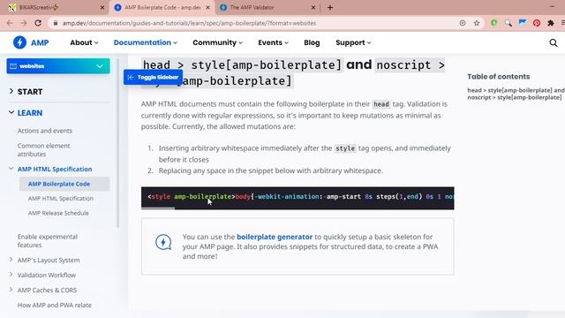Go back with the browser back arrow

click(10, 23)
